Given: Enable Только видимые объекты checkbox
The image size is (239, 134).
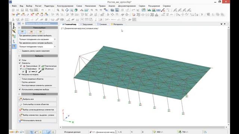Looking at the screenshot, I should coord(20,79).
